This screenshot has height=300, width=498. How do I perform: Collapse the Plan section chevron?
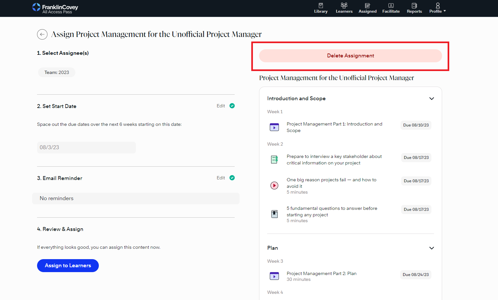(431, 248)
